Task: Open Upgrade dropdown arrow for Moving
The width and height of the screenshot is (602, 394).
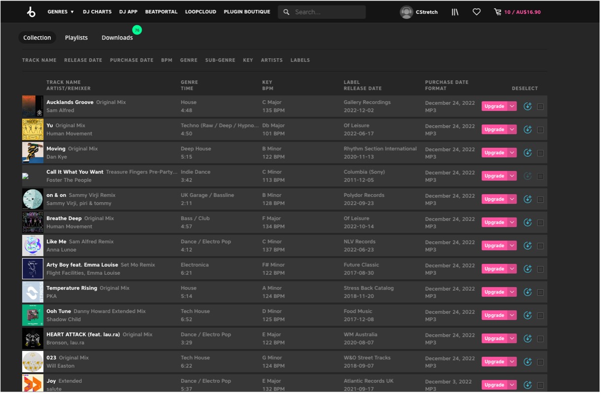Action: click(x=512, y=153)
